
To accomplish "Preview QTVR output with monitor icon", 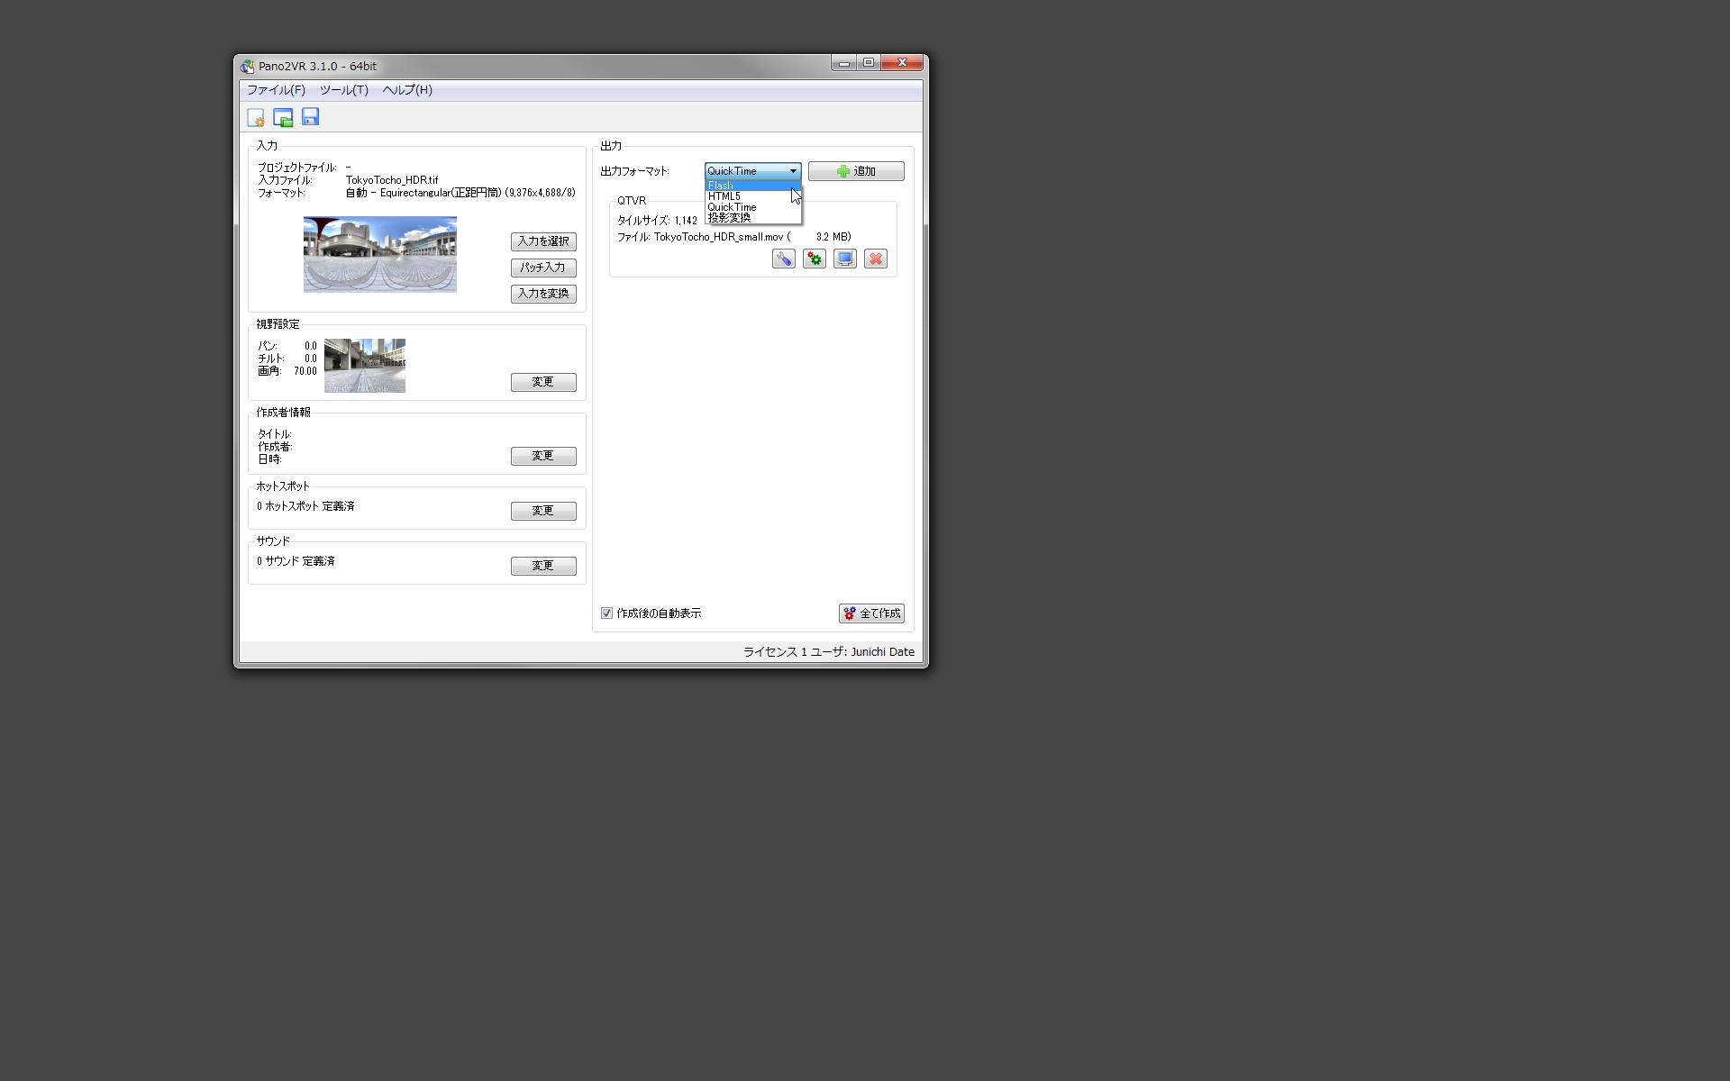I will coord(844,259).
